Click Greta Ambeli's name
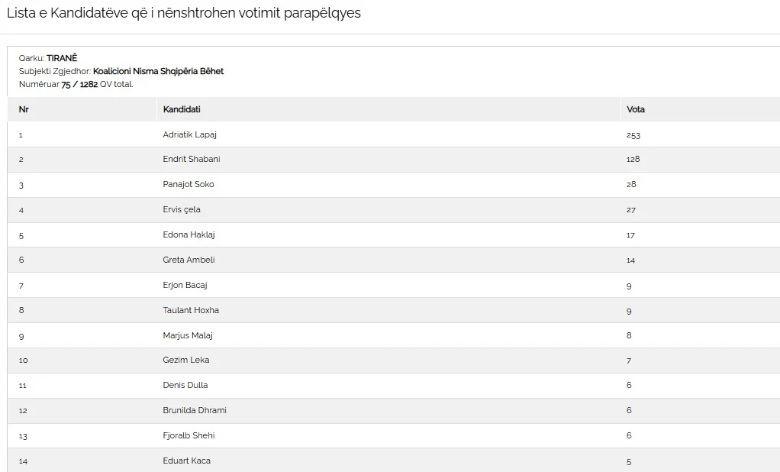Screen dimensions: 780x472 [x=189, y=260]
